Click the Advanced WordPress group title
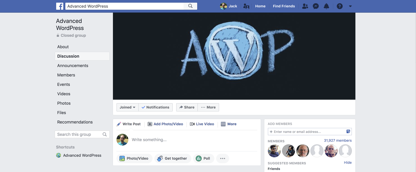 [x=70, y=24]
